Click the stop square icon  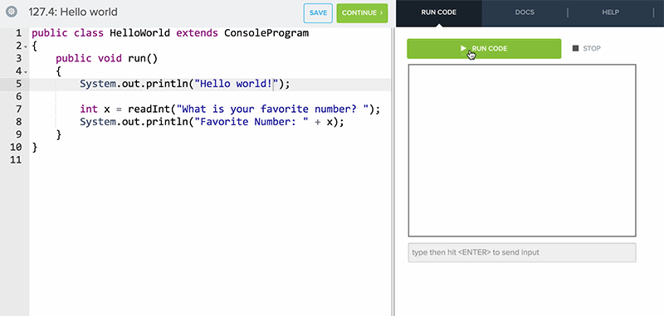pos(575,48)
